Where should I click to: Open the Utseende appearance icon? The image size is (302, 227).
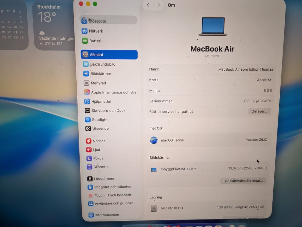88,128
